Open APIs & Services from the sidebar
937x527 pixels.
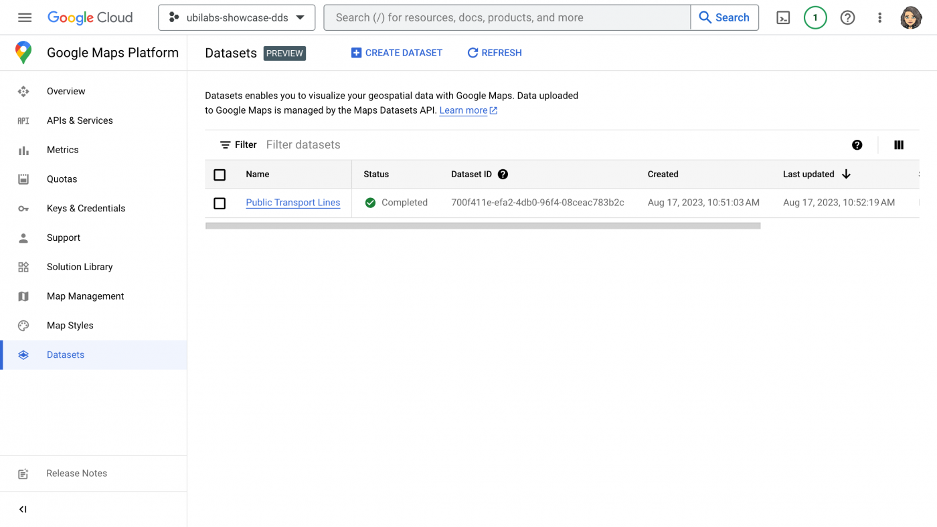(x=79, y=120)
